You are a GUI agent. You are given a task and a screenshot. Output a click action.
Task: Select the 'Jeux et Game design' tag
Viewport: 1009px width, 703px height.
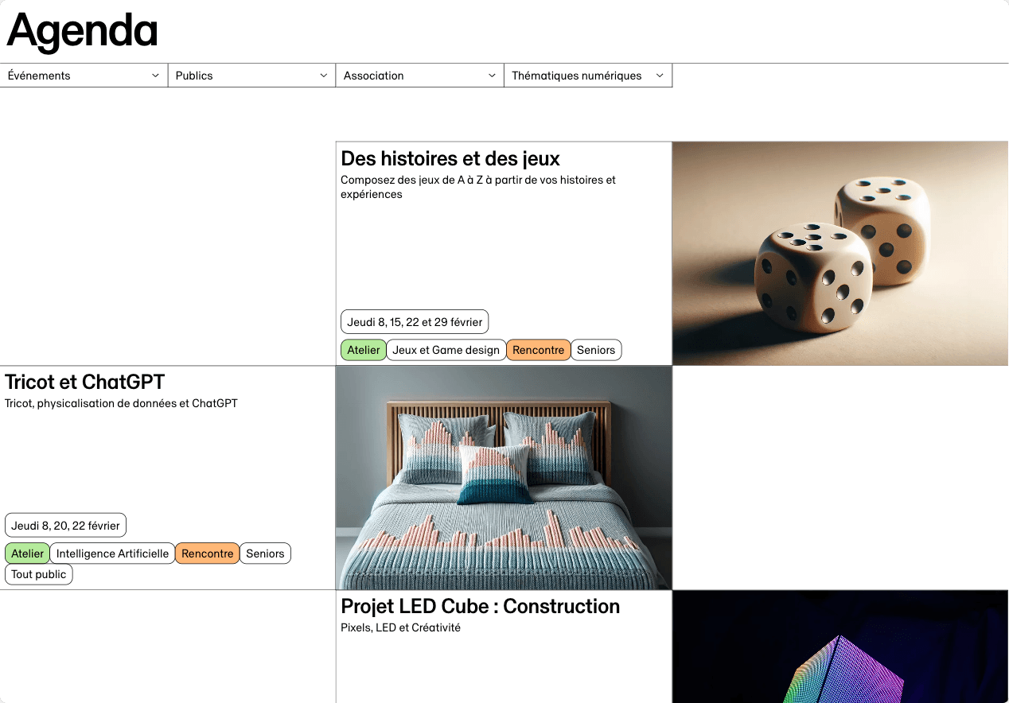(x=446, y=350)
